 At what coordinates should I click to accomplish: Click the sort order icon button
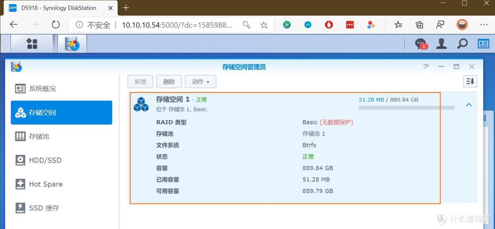tap(470, 82)
